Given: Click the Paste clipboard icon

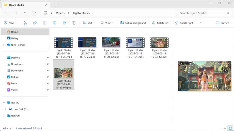Looking at the screenshot, I should point(45,23).
